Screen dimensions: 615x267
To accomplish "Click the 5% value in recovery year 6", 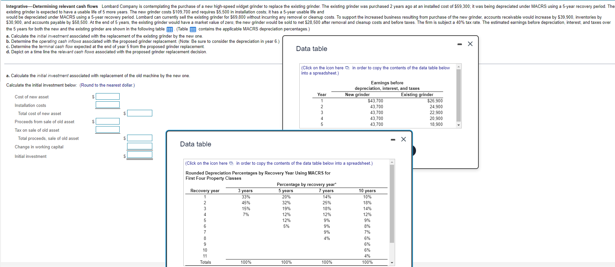I will (x=286, y=226).
